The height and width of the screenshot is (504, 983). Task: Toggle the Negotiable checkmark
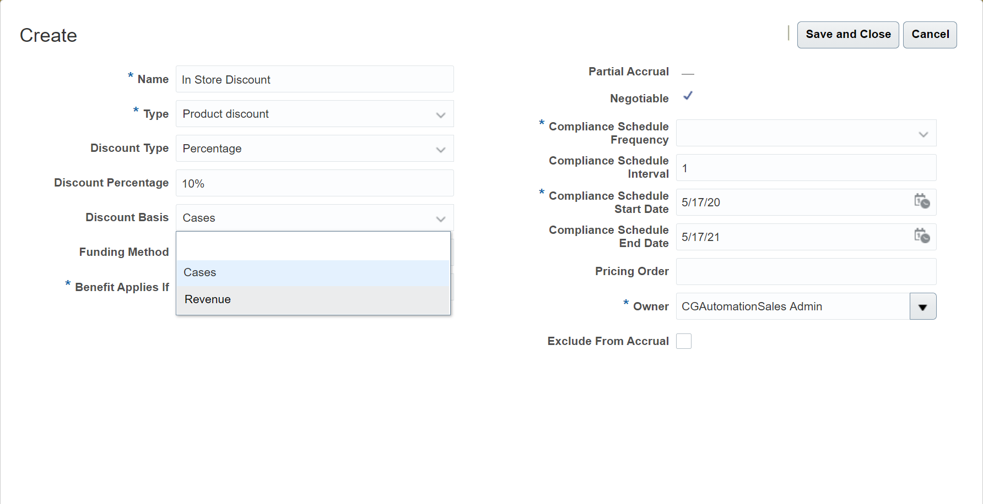(x=688, y=96)
